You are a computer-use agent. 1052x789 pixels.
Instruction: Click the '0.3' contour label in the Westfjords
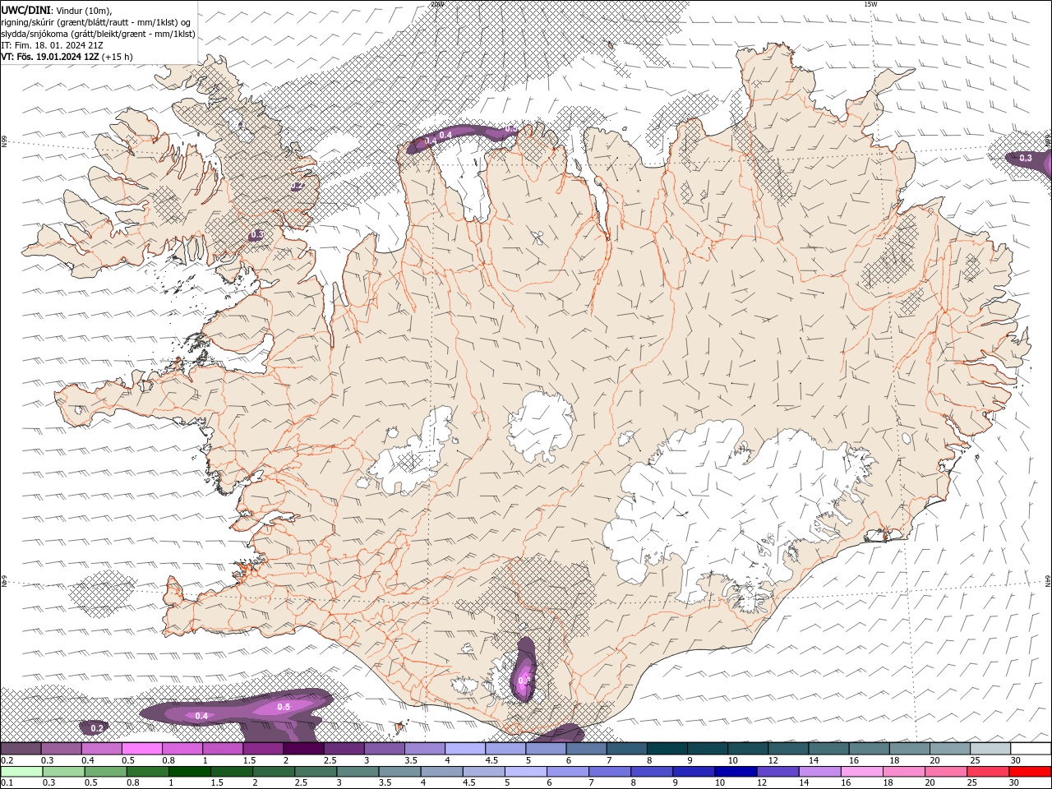coord(256,235)
